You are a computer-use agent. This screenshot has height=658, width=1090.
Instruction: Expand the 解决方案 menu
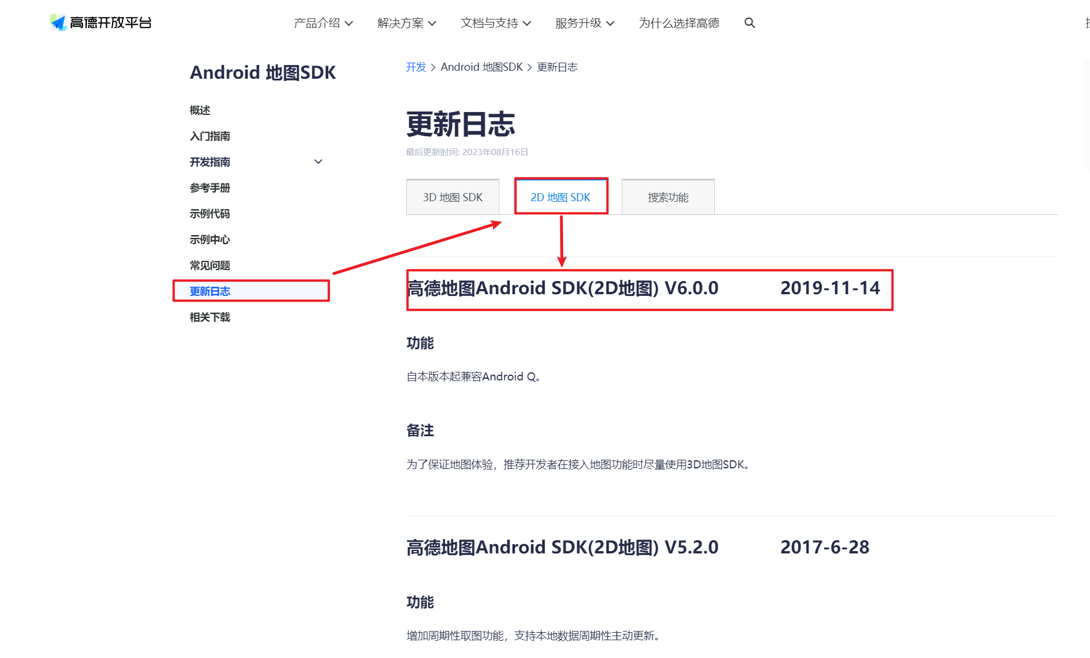[x=407, y=23]
